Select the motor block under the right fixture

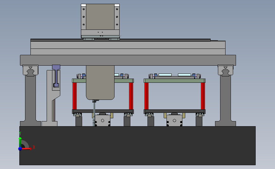[174, 120]
